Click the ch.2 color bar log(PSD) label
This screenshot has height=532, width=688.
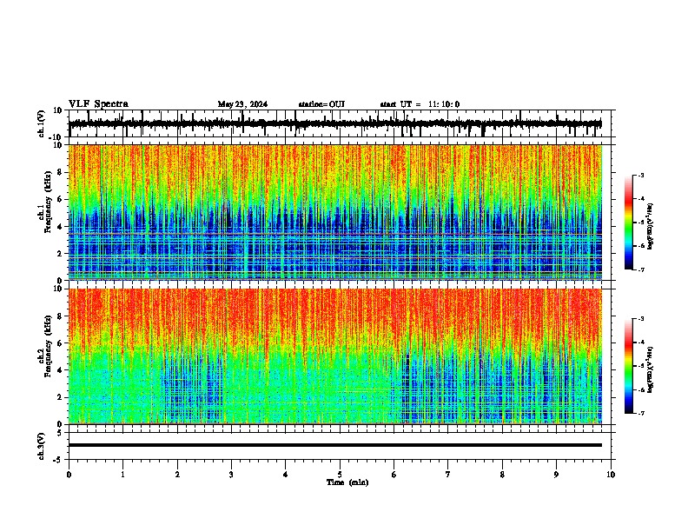[x=651, y=370]
